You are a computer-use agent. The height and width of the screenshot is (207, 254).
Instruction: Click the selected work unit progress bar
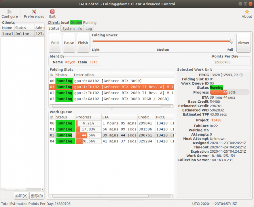tap(230, 92)
